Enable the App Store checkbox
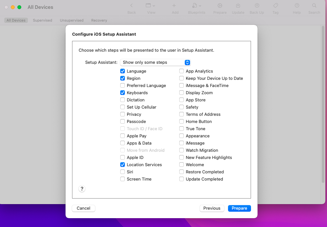This screenshot has width=327, height=227. point(182,100)
